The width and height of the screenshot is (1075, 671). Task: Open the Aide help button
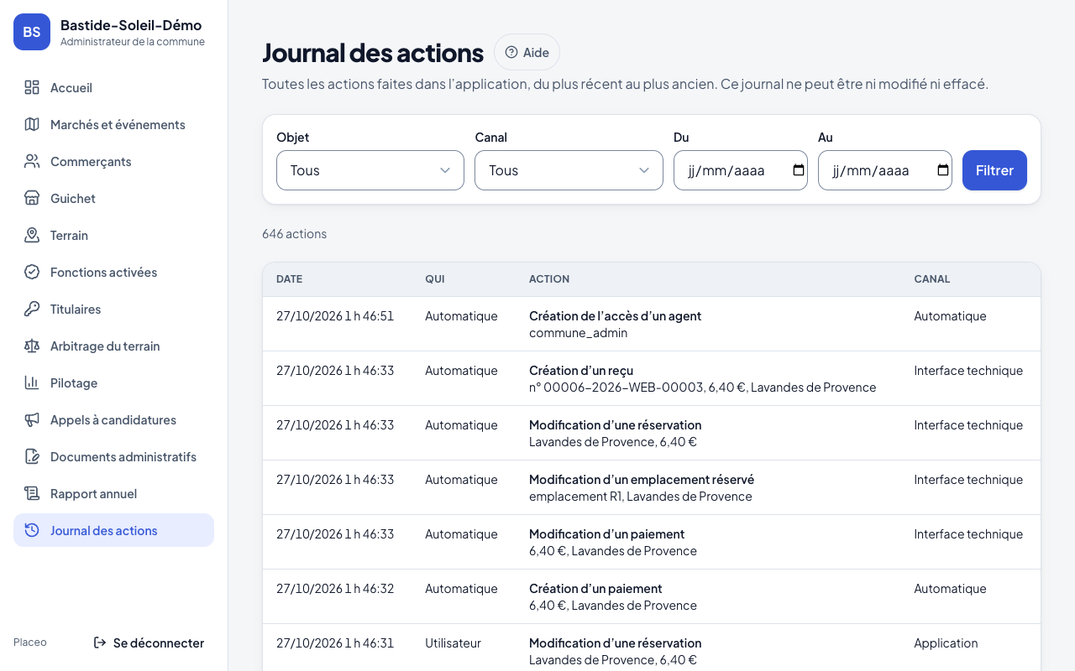(x=527, y=52)
